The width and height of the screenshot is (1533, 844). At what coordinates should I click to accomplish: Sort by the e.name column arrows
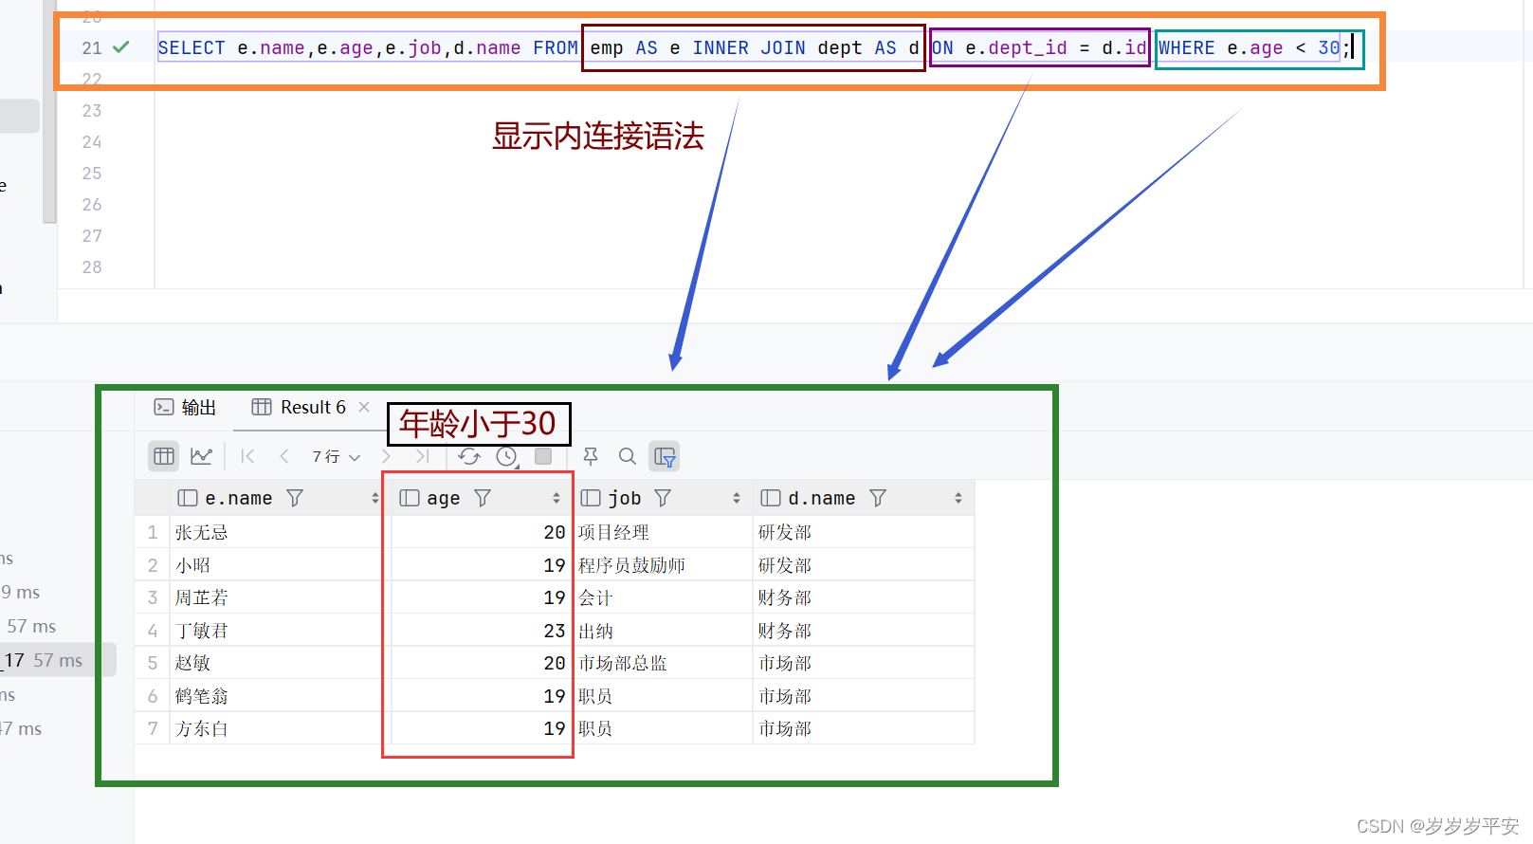(375, 498)
